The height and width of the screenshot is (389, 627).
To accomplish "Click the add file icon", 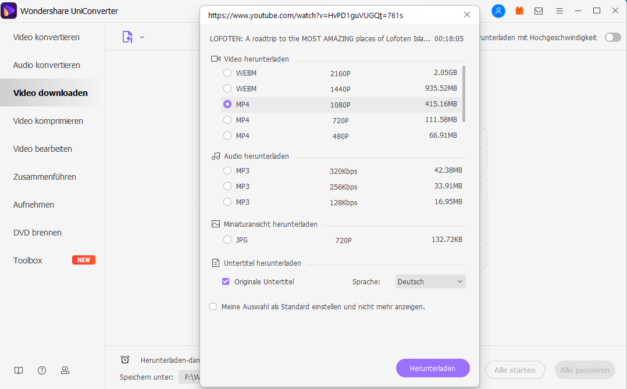I will [127, 37].
